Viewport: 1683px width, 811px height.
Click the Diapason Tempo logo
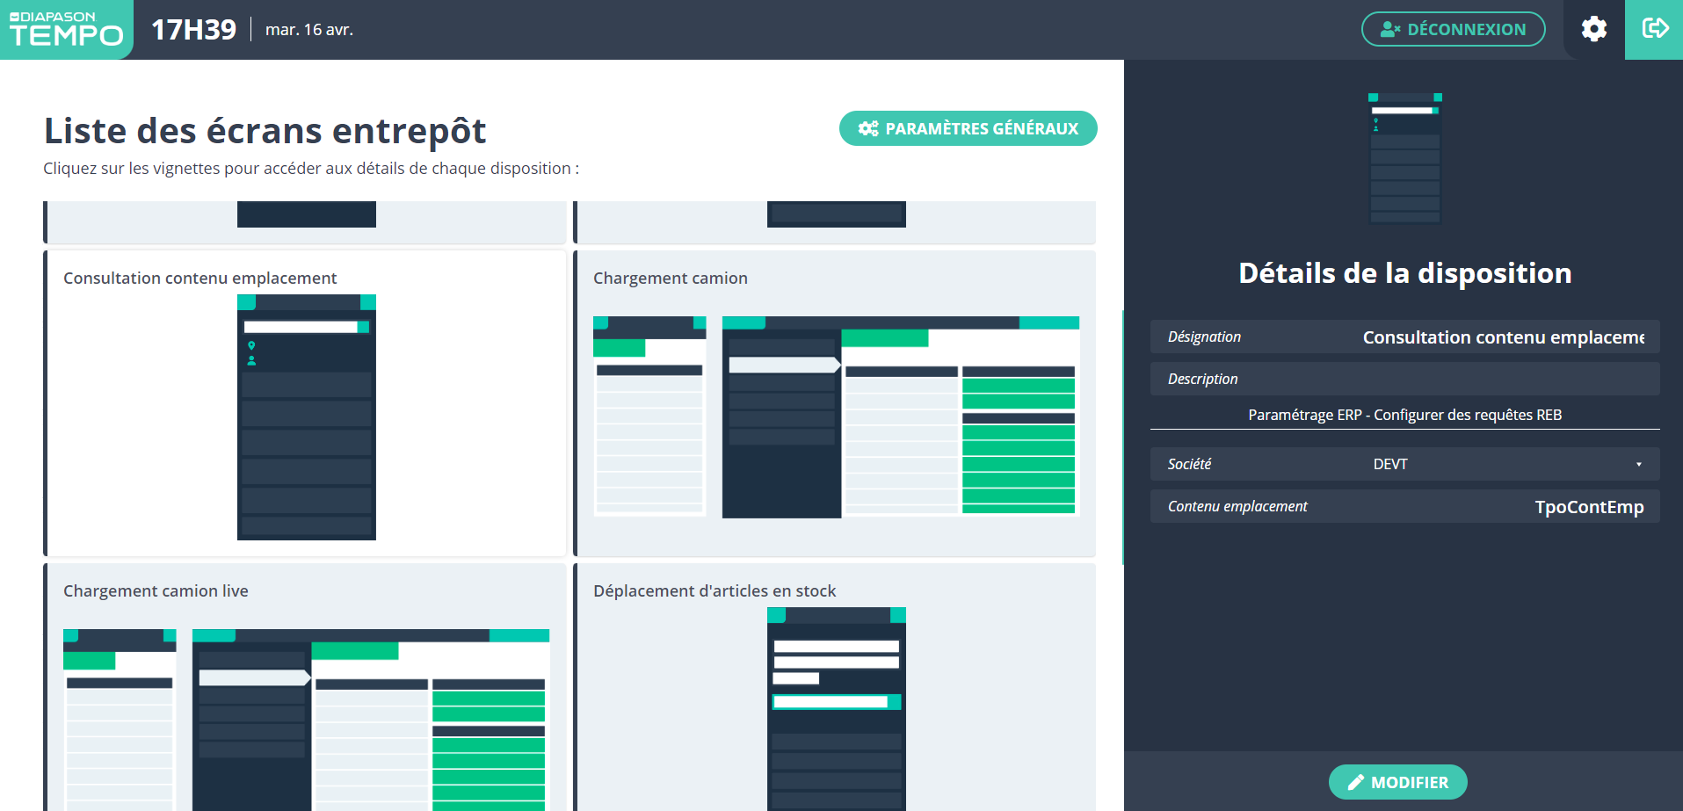coord(66,30)
